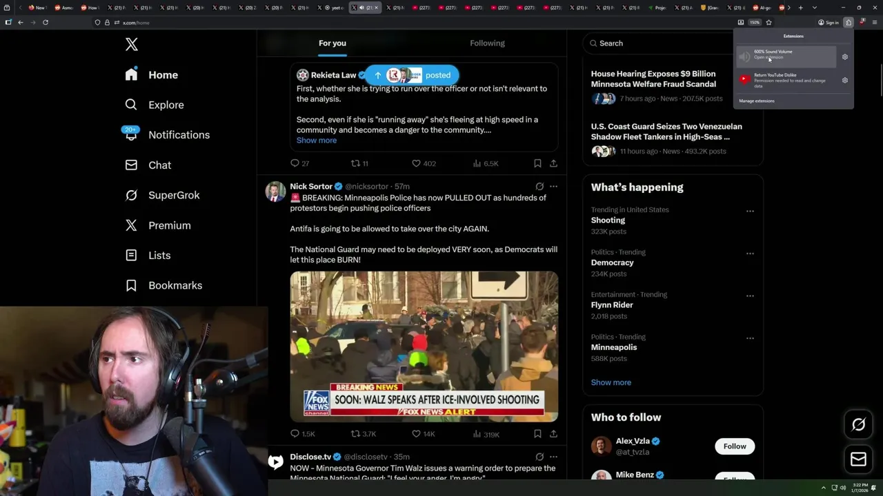This screenshot has width=883, height=496.
Task: Repost Nick Sortor post (3.7K)
Action: (364, 434)
